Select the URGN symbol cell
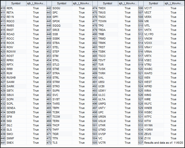The height and width of the screenshot is (148, 185). click(x=108, y=117)
